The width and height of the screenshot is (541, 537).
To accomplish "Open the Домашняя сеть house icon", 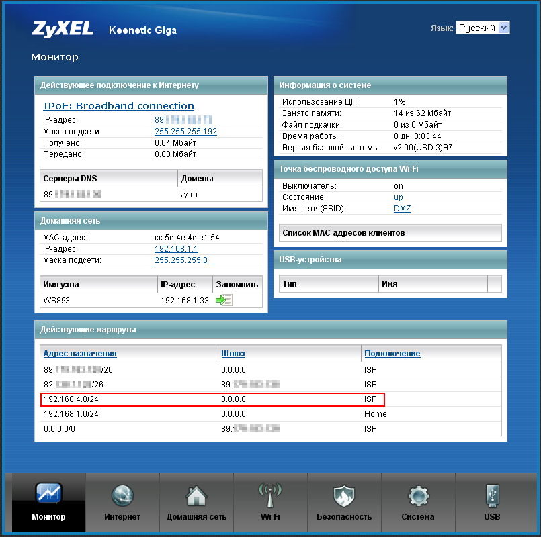I will click(x=196, y=495).
